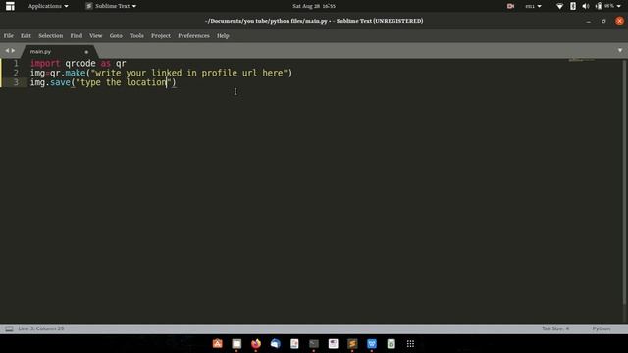Image resolution: width=628 pixels, height=353 pixels.
Task: Click the 'import' keyword on line 1
Action: 45,63
